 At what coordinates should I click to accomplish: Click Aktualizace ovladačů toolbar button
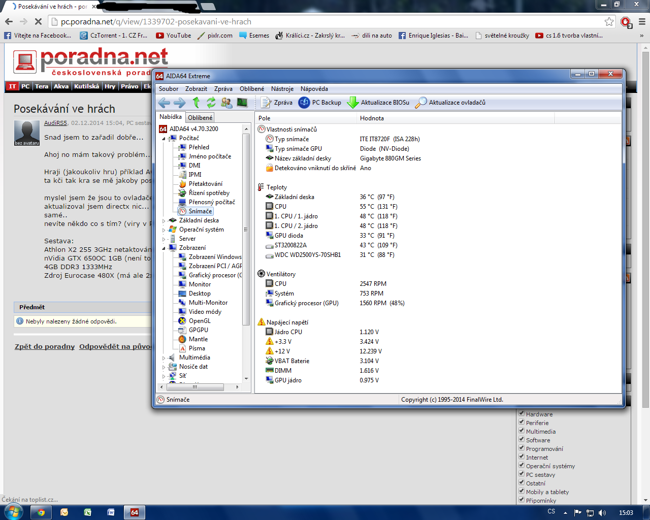[x=450, y=103]
